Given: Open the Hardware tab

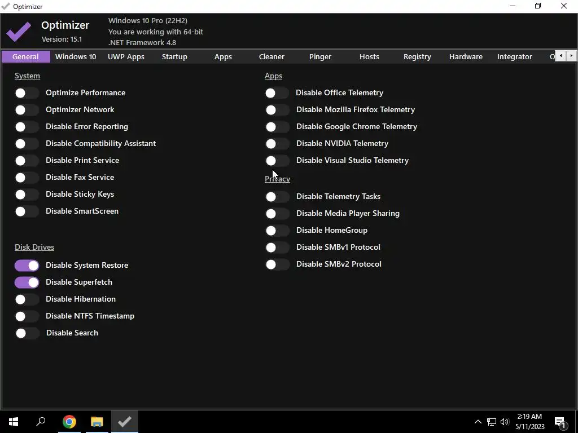Looking at the screenshot, I should pos(466,57).
